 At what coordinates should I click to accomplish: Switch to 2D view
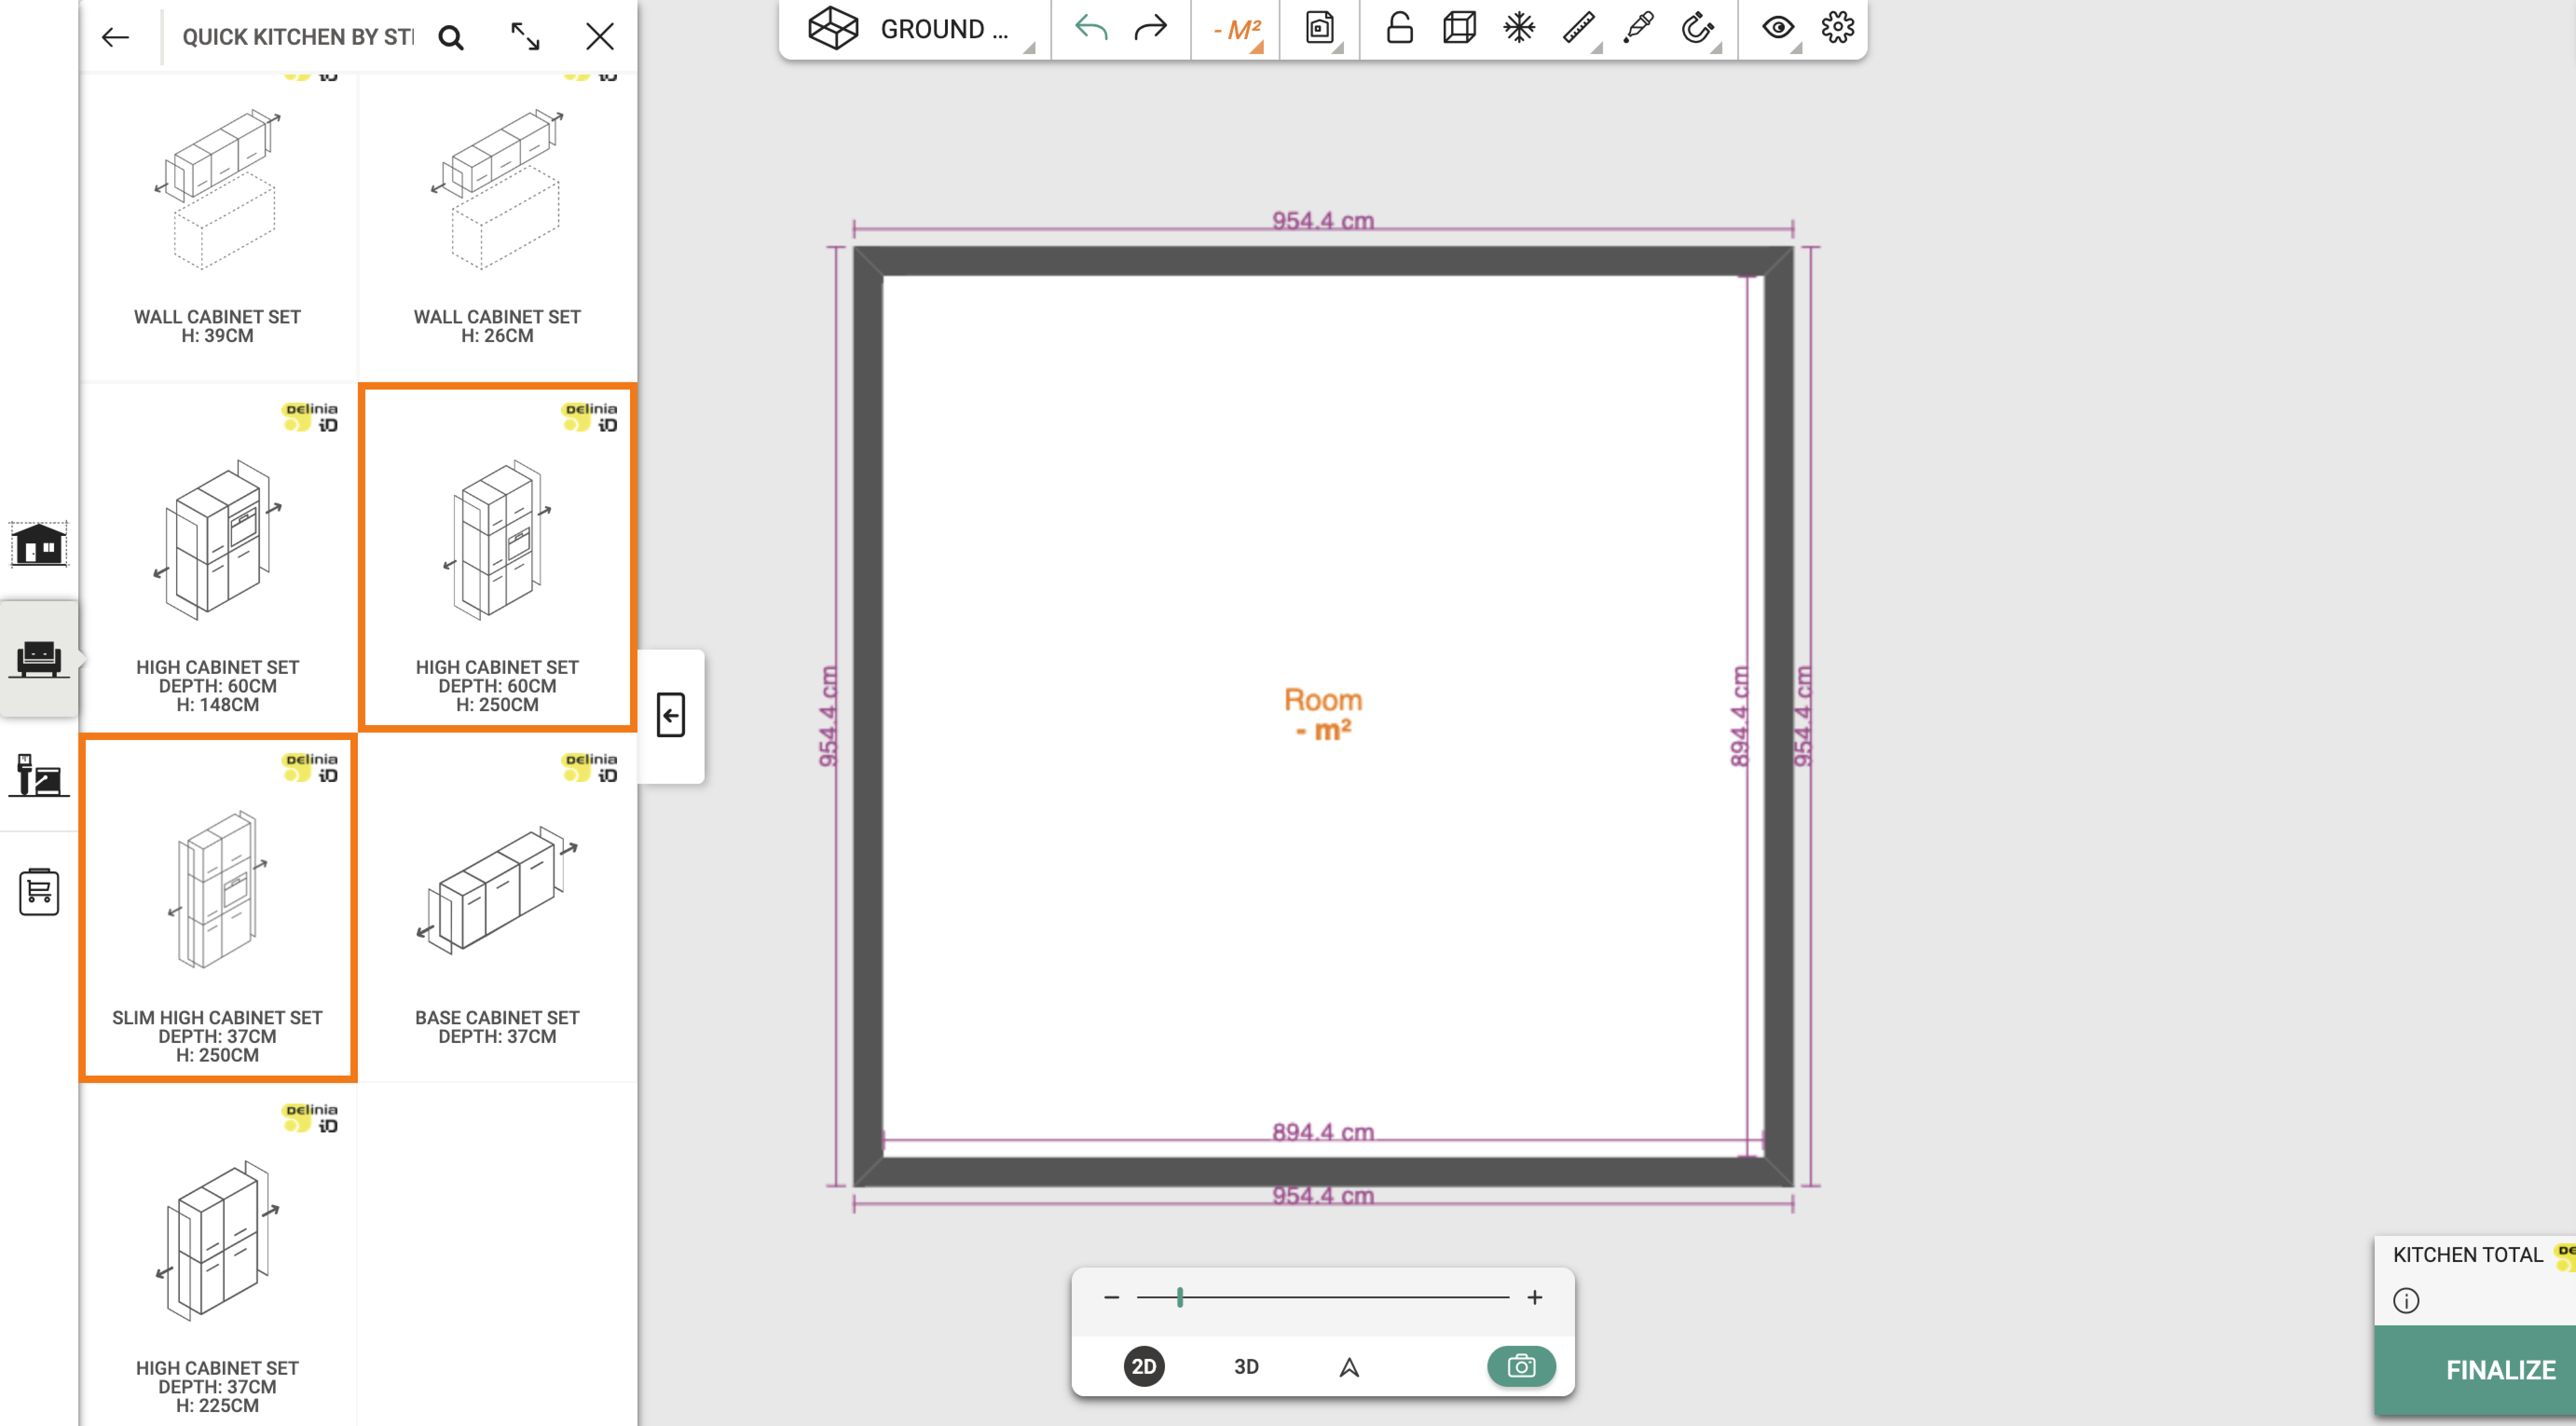tap(1144, 1367)
